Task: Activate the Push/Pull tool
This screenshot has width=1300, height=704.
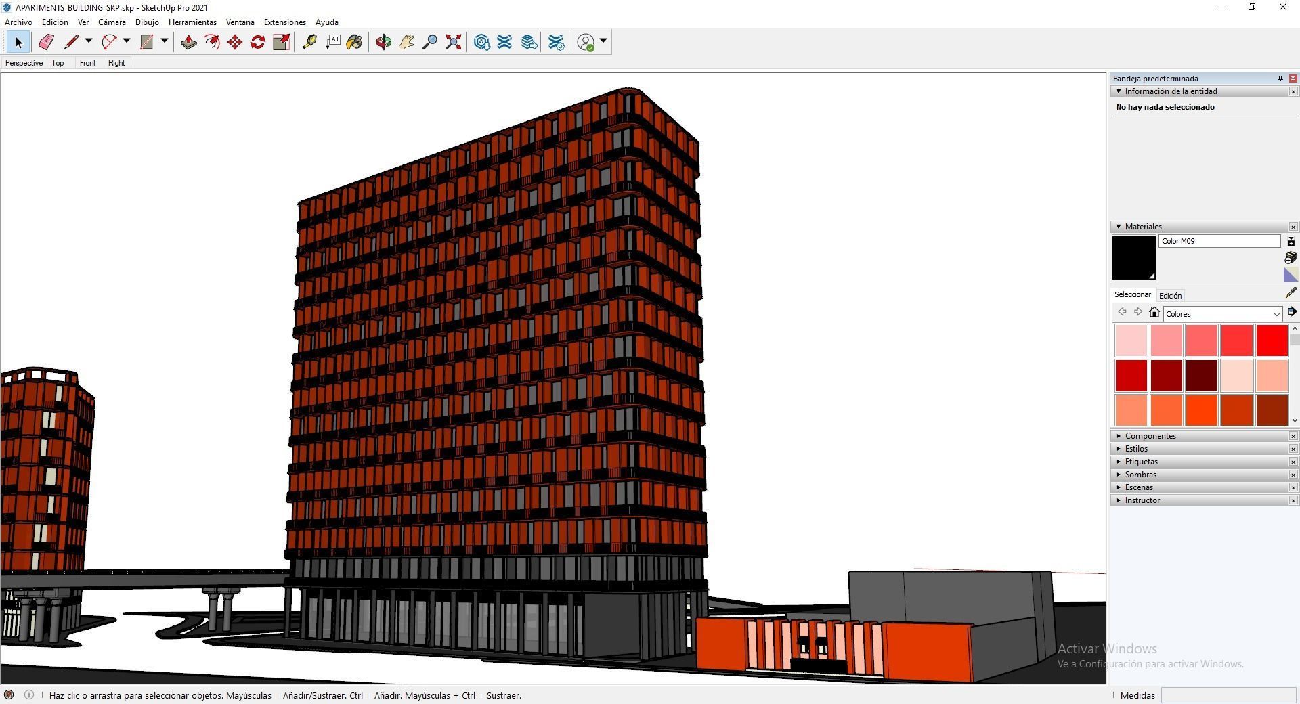Action: pos(188,42)
